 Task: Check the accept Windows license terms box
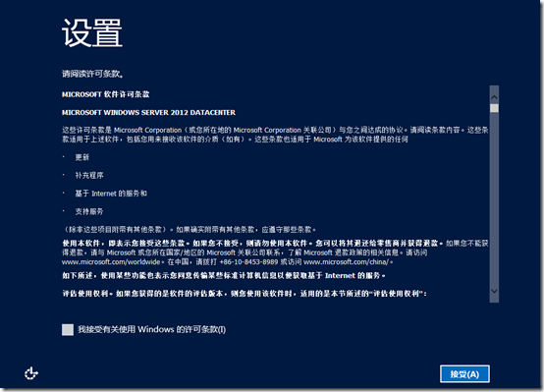click(68, 329)
